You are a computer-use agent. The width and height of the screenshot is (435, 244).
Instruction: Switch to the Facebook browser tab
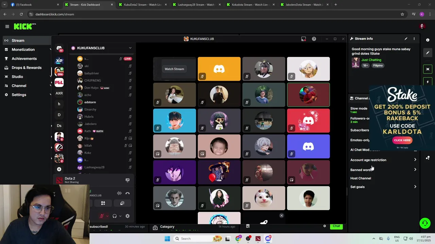point(35,5)
